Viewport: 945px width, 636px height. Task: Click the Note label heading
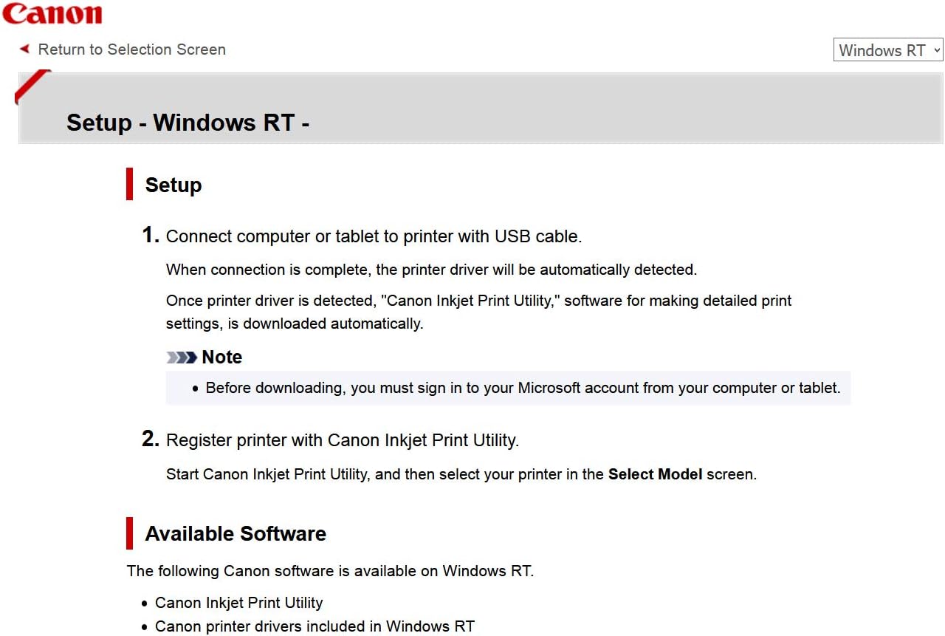point(221,358)
